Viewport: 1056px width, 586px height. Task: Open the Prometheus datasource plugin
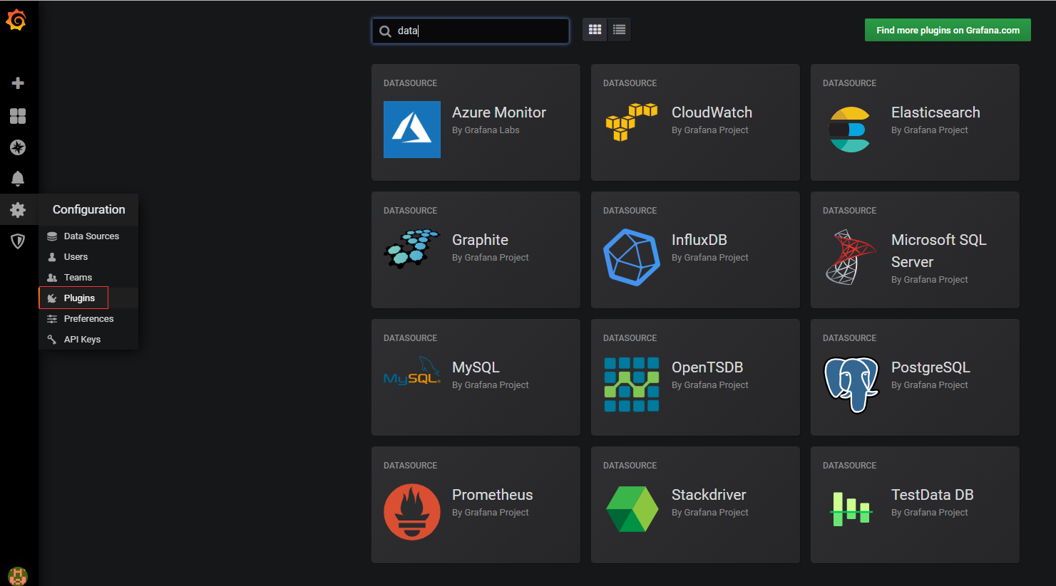coord(475,504)
